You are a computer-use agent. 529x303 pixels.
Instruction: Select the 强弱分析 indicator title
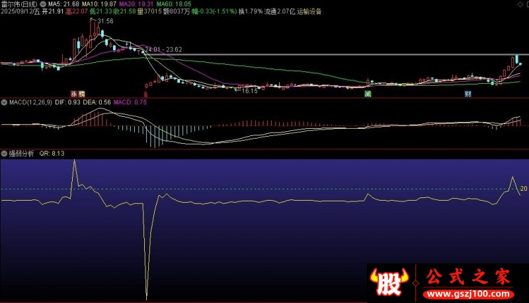tap(21, 152)
